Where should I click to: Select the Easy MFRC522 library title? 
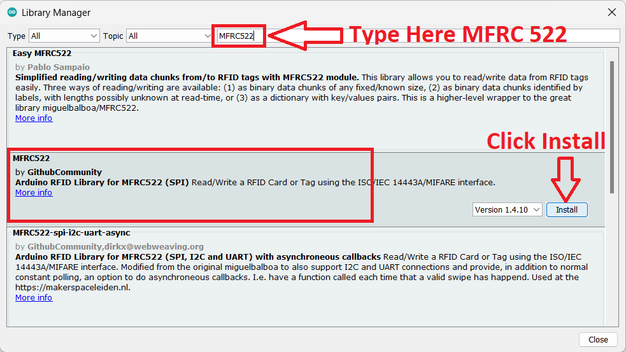point(42,53)
